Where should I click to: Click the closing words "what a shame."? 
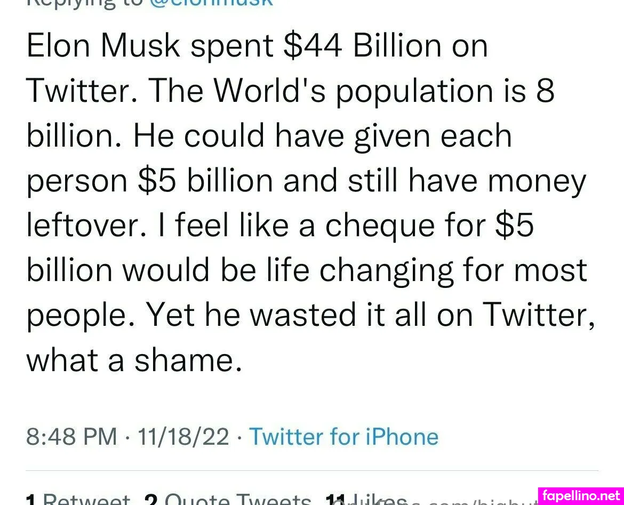click(134, 360)
